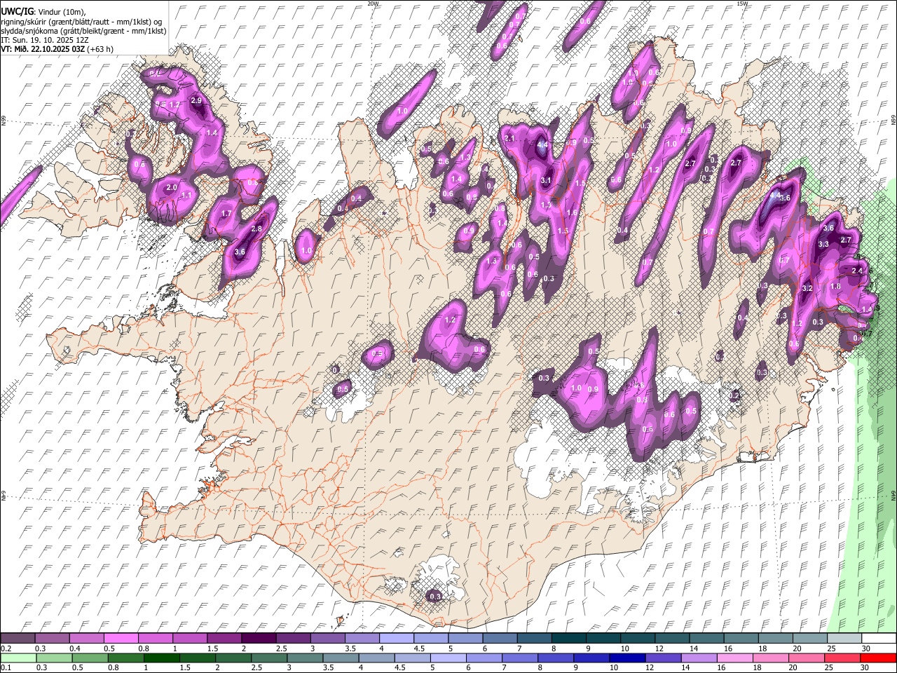Click the 3.1 value label in the north
The width and height of the screenshot is (897, 673).
click(547, 180)
